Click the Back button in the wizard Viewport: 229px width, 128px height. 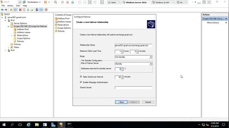[121, 102]
